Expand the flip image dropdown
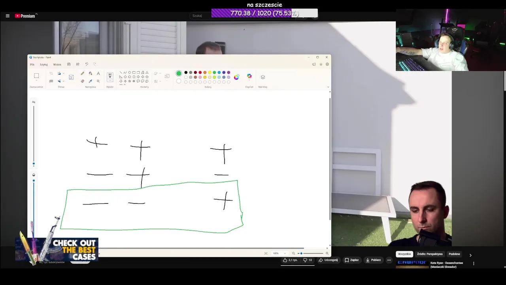The height and width of the screenshot is (285, 506). [63, 81]
